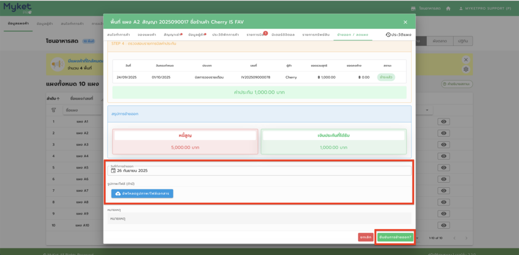Click the Myket logo

(x=17, y=9)
